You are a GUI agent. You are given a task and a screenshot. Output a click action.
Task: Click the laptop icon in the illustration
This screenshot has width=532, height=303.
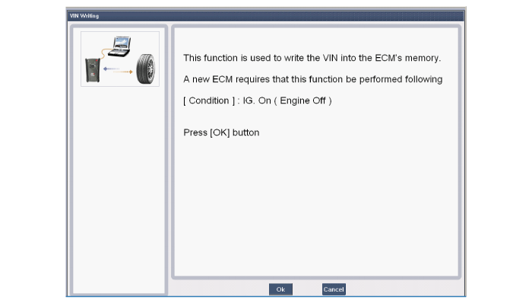pos(119,46)
